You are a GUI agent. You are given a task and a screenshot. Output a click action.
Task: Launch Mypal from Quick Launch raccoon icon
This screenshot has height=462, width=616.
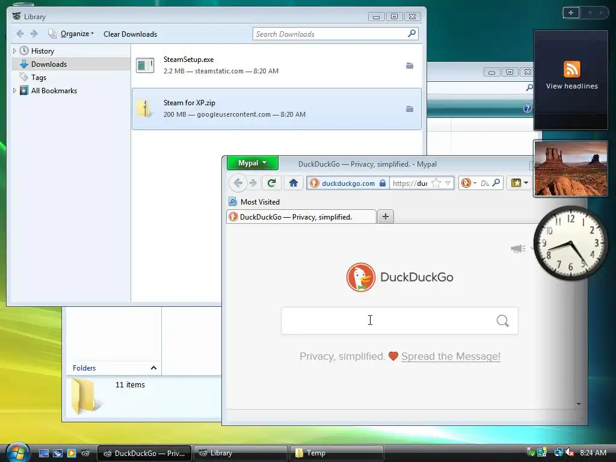(x=85, y=453)
